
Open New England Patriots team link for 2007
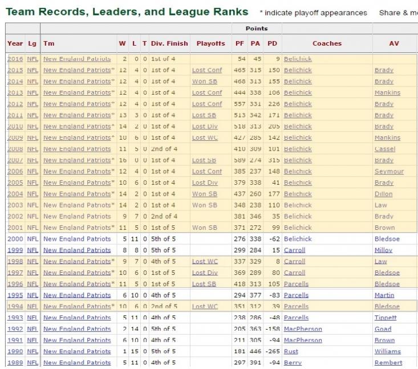[x=77, y=160]
